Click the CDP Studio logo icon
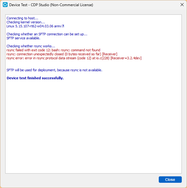Image resolution: width=187 pixels, height=188 pixels. click(5, 5)
